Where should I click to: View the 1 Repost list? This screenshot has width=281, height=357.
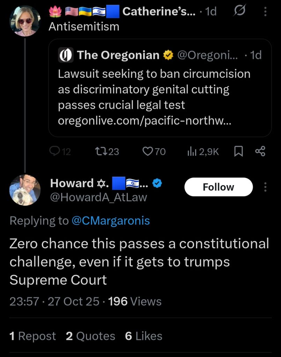[32, 336]
